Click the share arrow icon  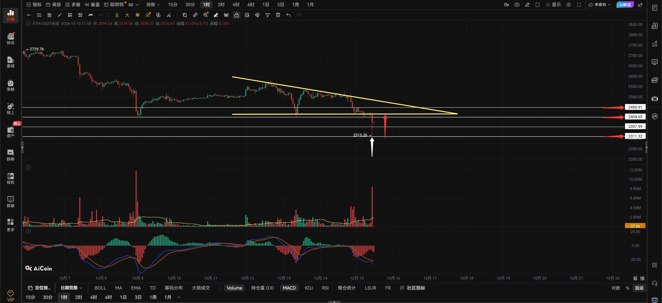click(640, 5)
